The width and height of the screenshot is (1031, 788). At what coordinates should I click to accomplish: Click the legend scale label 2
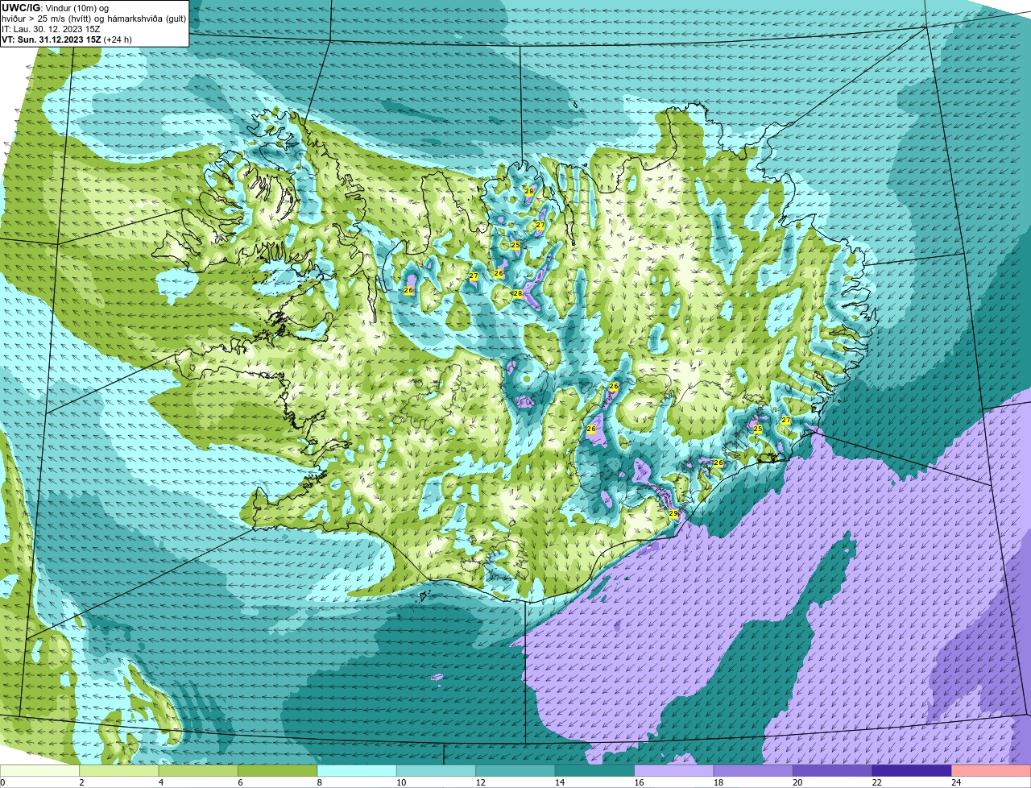click(81, 782)
